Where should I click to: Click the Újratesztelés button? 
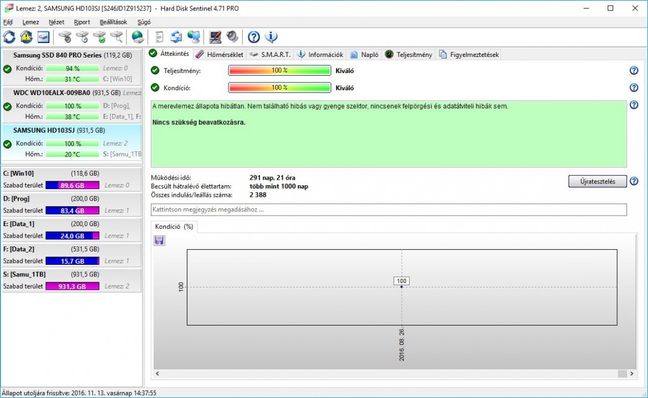(x=597, y=181)
